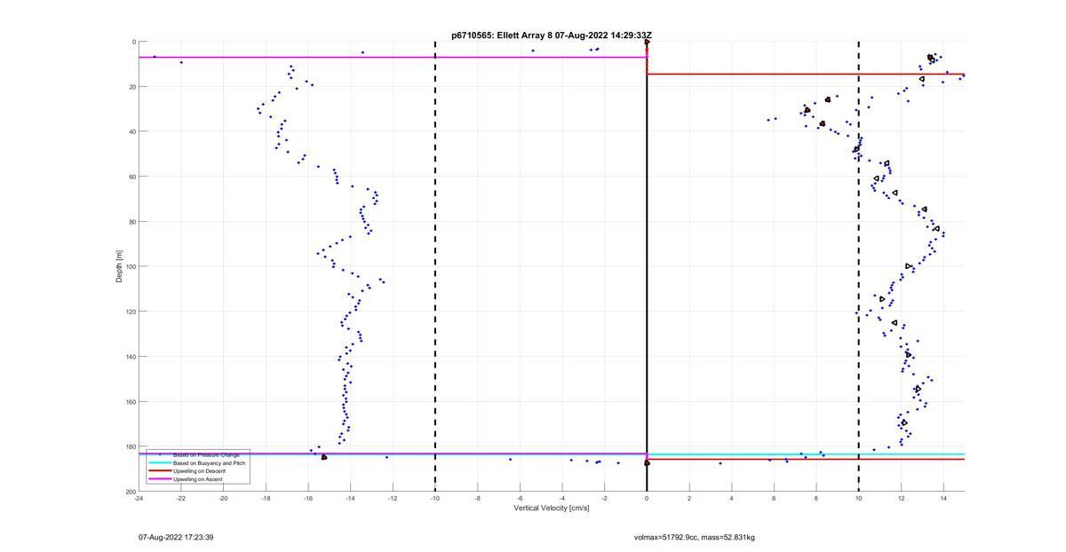
Task: Click the x-axis tick label "-8"
Action: pyautogui.click(x=477, y=498)
